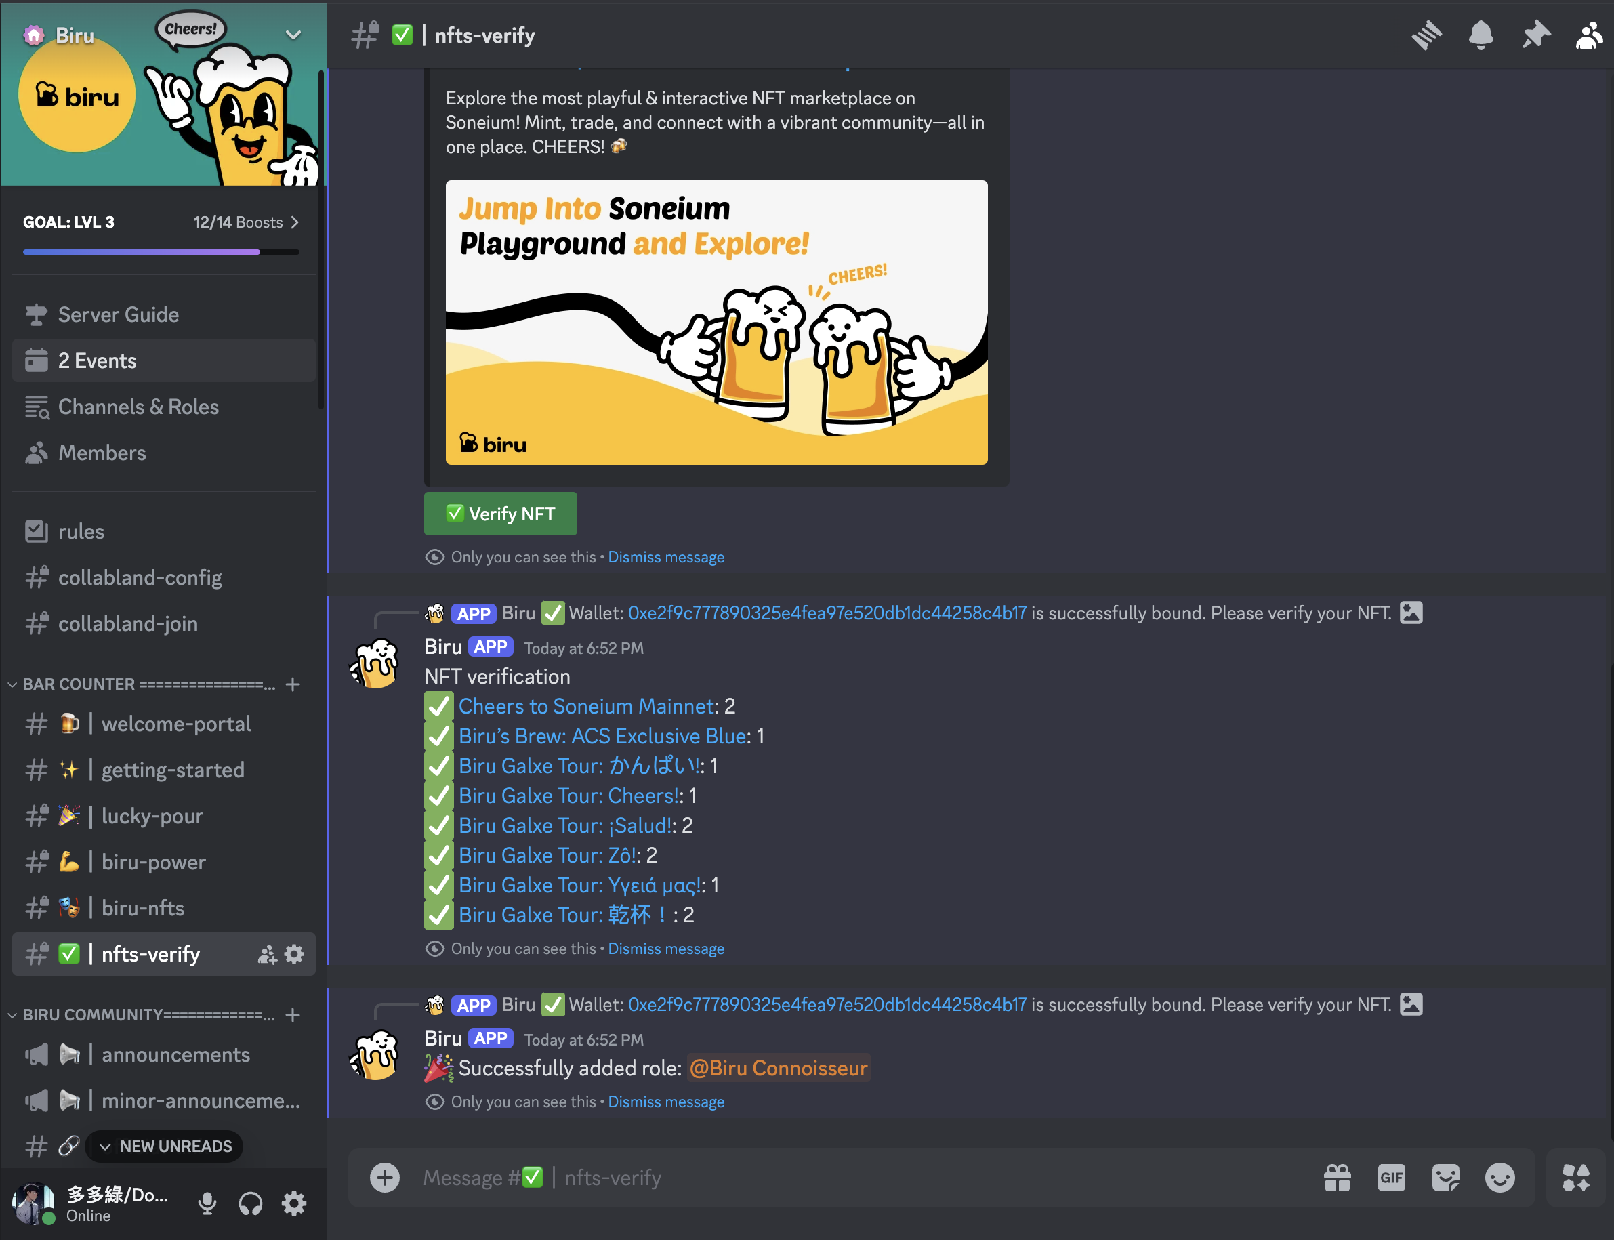This screenshot has width=1614, height=1240.
Task: Open the Threads icon in header
Action: (1426, 35)
